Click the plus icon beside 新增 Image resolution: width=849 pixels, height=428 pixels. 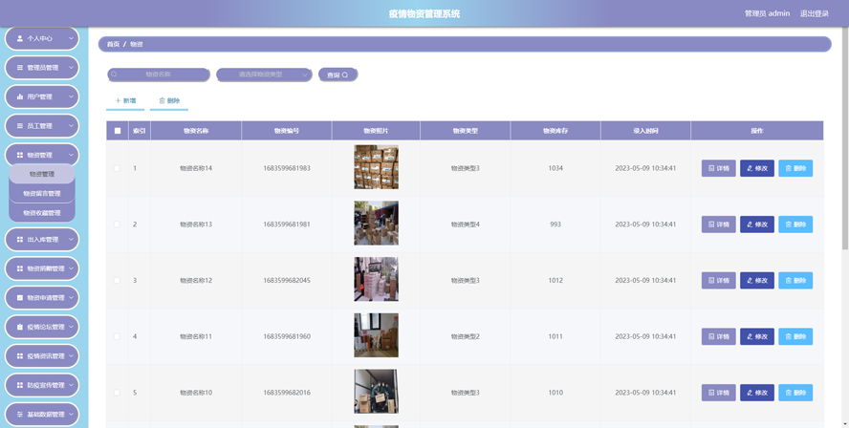click(x=118, y=100)
